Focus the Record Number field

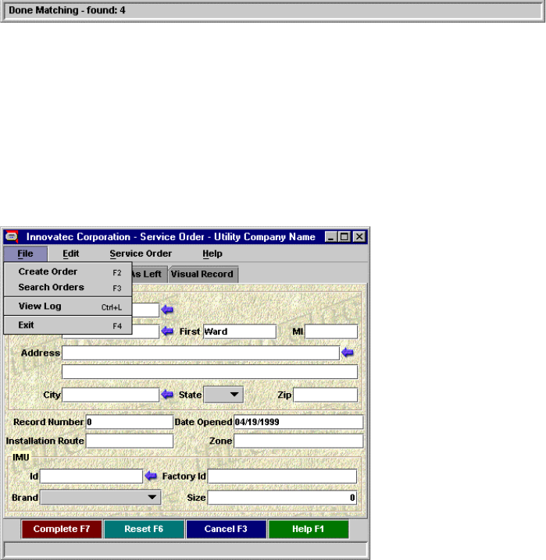[x=130, y=422]
